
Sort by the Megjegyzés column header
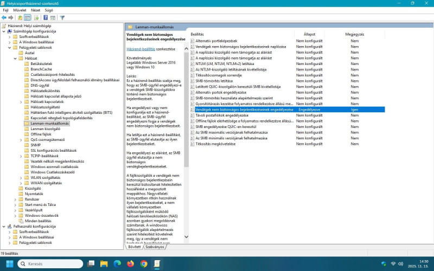(x=355, y=34)
